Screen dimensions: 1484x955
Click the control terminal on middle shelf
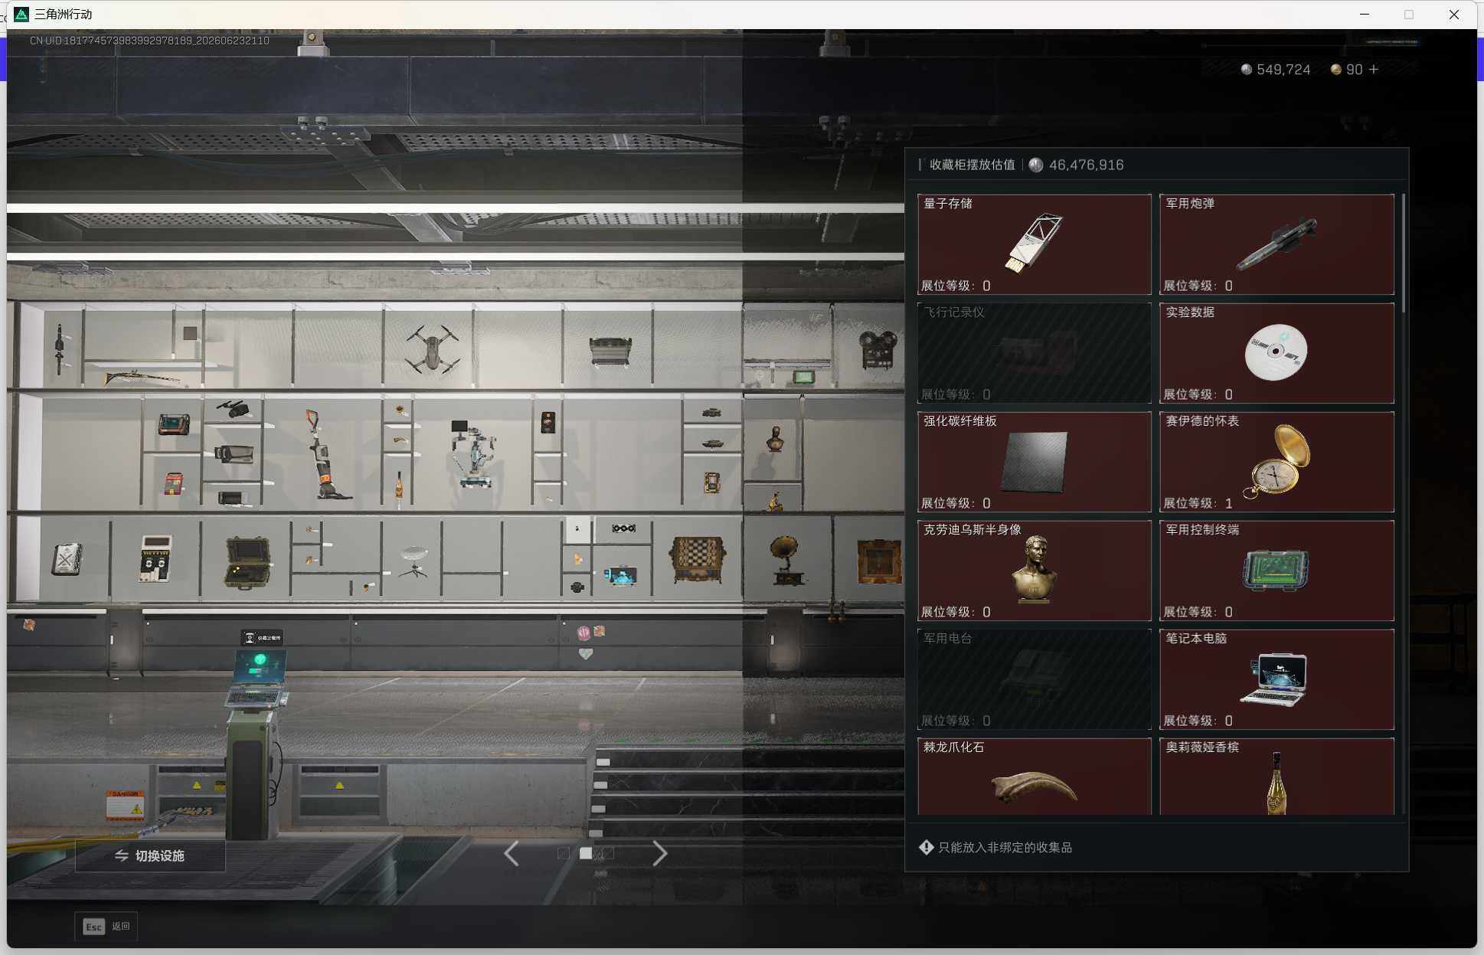[x=174, y=424]
